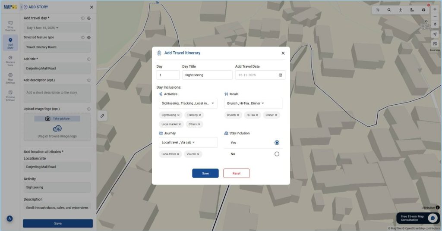Click the Take picture button

[57, 119]
